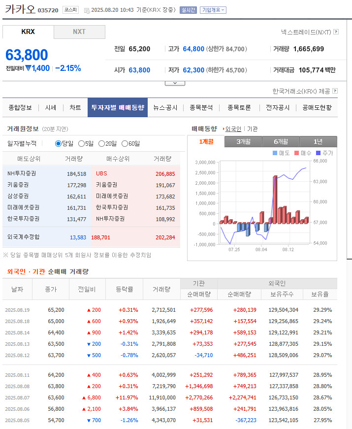Click the down-triangle icon beside 1,400

pyautogui.click(x=29, y=68)
